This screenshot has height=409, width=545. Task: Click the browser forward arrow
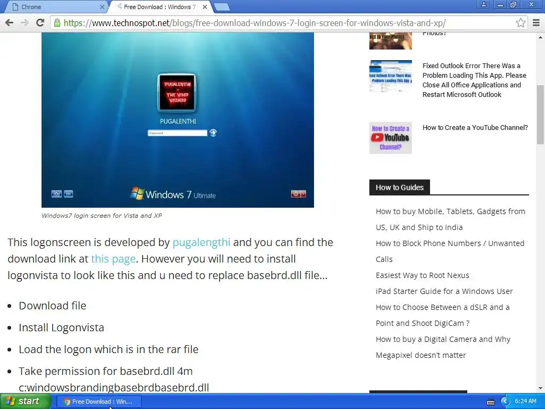tap(24, 23)
